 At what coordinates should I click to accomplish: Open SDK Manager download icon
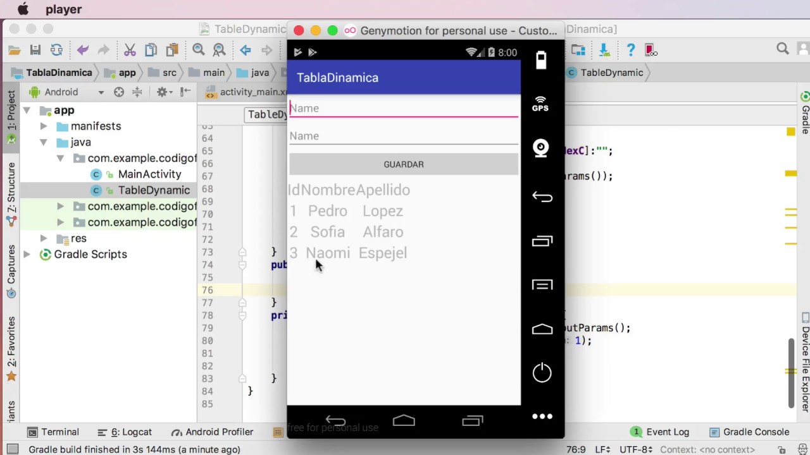click(604, 50)
